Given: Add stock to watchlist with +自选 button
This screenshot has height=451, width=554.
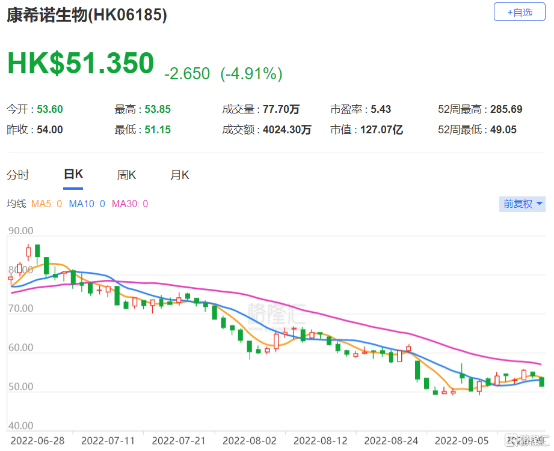Looking at the screenshot, I should point(519,12).
